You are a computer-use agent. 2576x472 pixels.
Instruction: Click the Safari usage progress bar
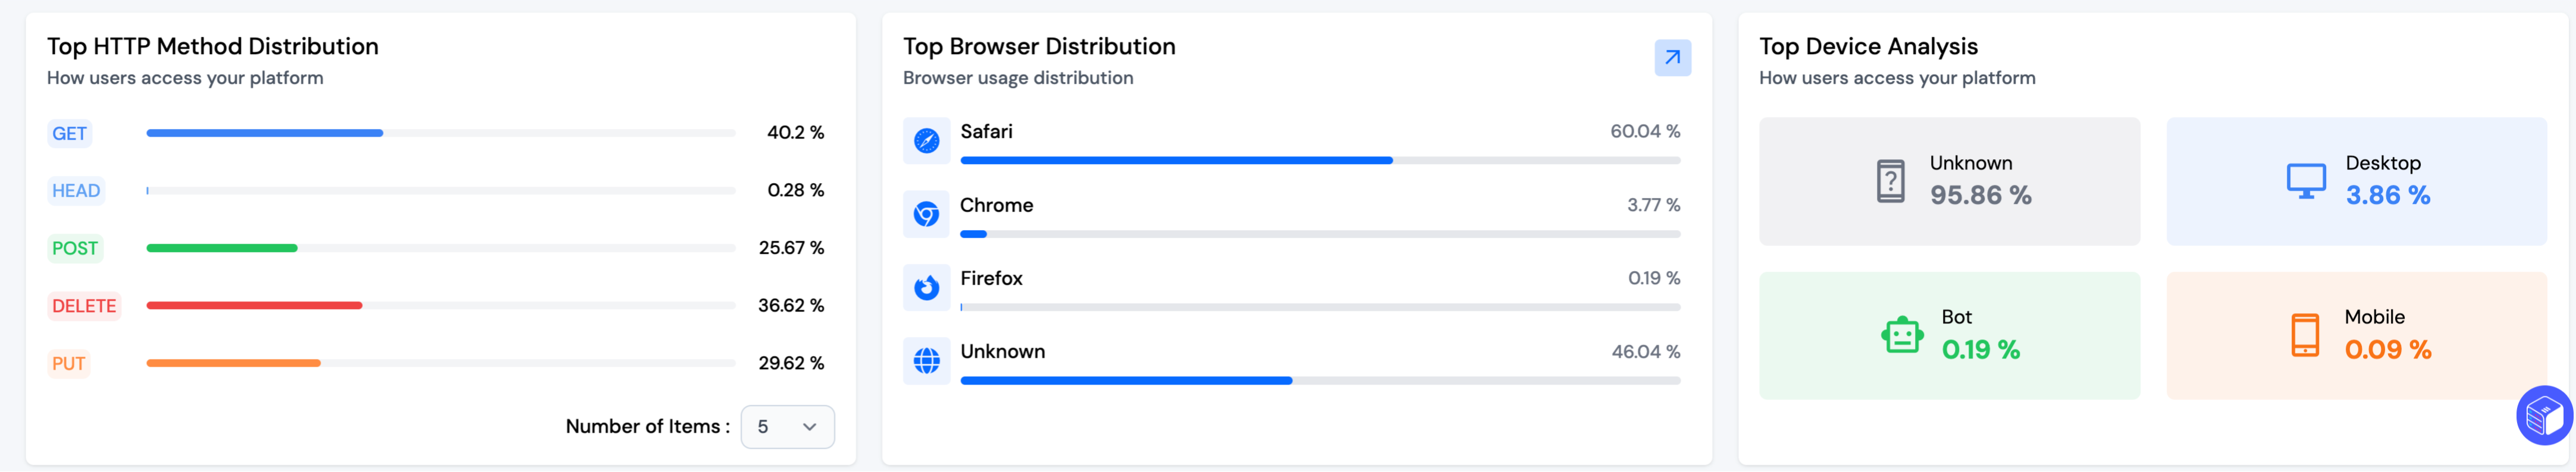point(1319,160)
